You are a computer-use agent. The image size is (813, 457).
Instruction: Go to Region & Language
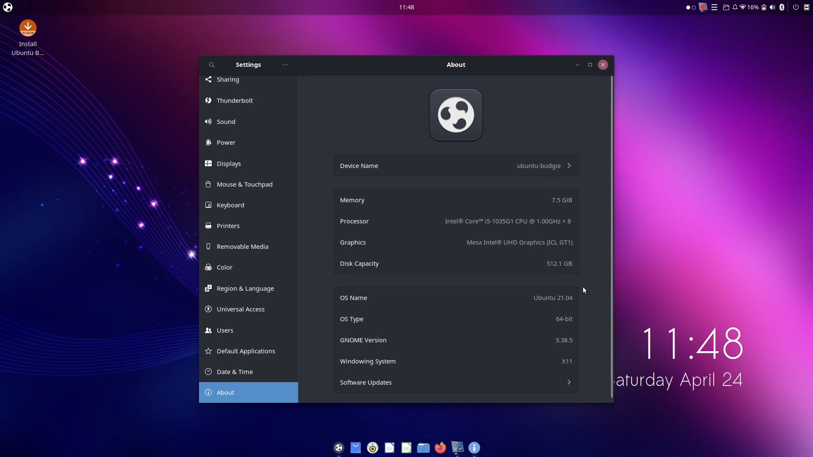(x=249, y=289)
